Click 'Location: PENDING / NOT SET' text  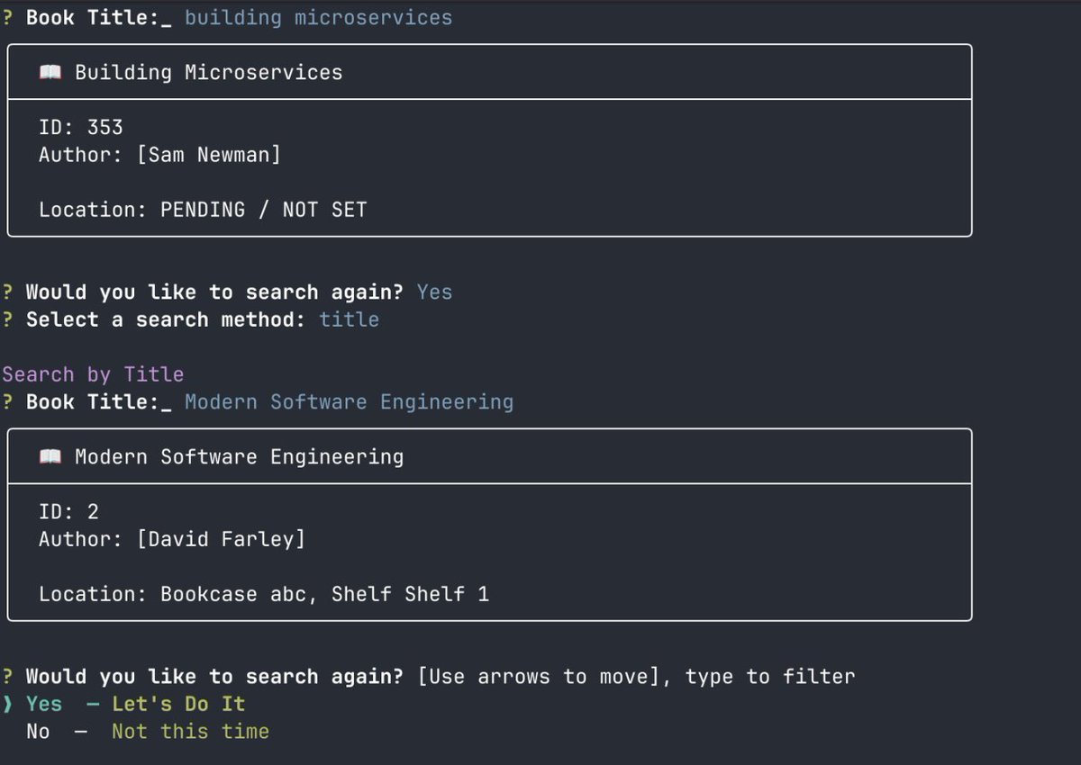[x=203, y=210]
